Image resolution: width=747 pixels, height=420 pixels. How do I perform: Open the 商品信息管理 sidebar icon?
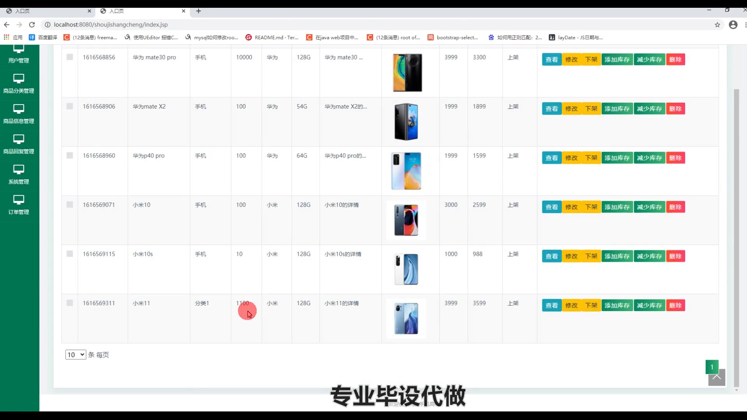tap(19, 109)
